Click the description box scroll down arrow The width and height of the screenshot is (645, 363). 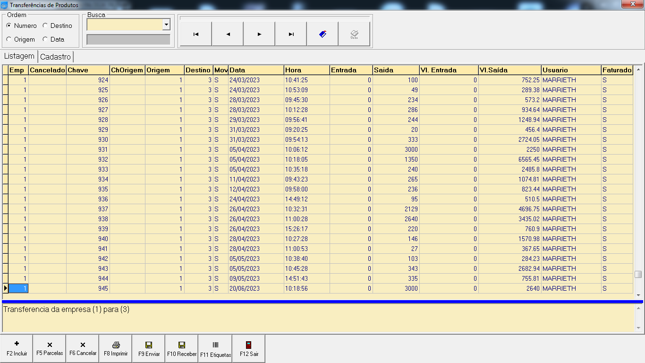point(638,328)
